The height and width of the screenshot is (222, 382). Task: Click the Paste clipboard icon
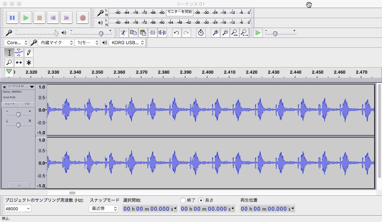pyautogui.click(x=143, y=33)
